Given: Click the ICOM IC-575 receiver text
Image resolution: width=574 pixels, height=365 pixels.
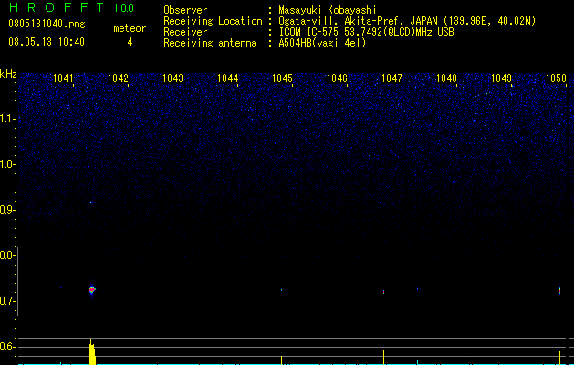Looking at the screenshot, I should [x=366, y=32].
